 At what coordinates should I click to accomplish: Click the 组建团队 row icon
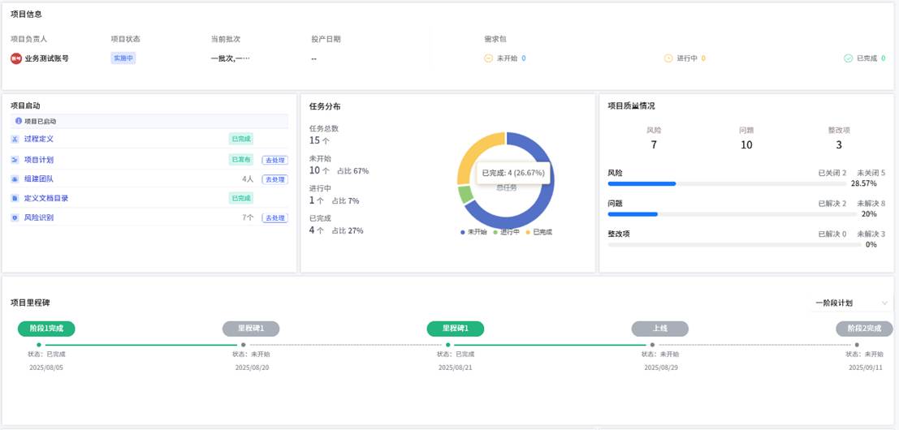pyautogui.click(x=15, y=179)
